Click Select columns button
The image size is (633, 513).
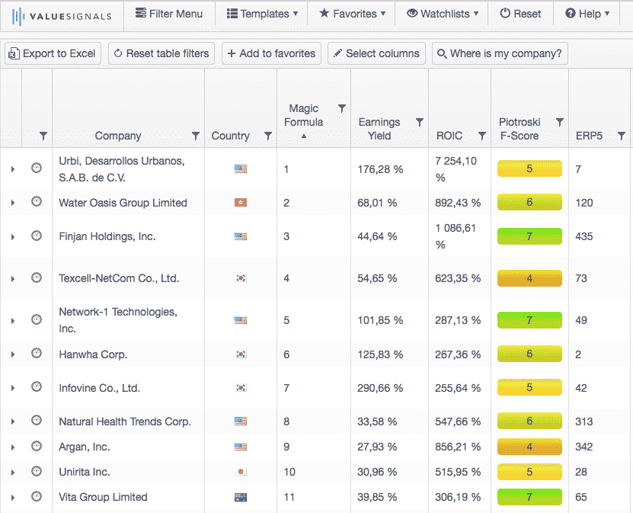coord(376,53)
